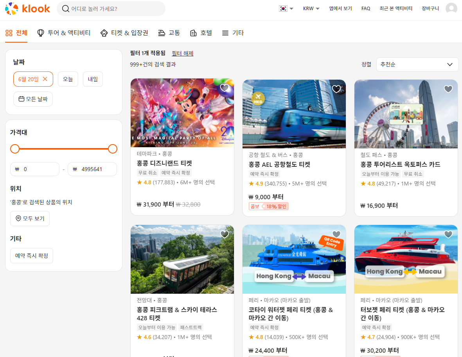Open the 기타 menu tab
462x357 pixels.
pos(233,33)
